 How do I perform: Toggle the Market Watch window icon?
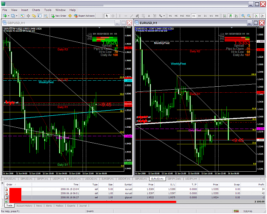pyautogui.click(x=22, y=16)
